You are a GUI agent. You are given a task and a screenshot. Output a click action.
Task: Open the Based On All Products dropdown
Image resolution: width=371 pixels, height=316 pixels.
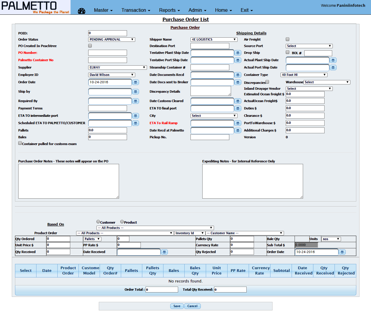click(155, 228)
